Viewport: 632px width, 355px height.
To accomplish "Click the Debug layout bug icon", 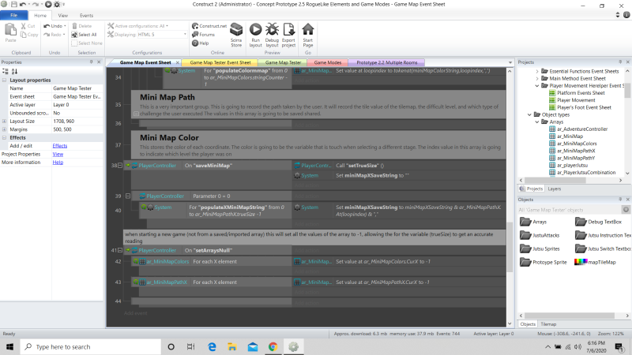I will 272,30.
